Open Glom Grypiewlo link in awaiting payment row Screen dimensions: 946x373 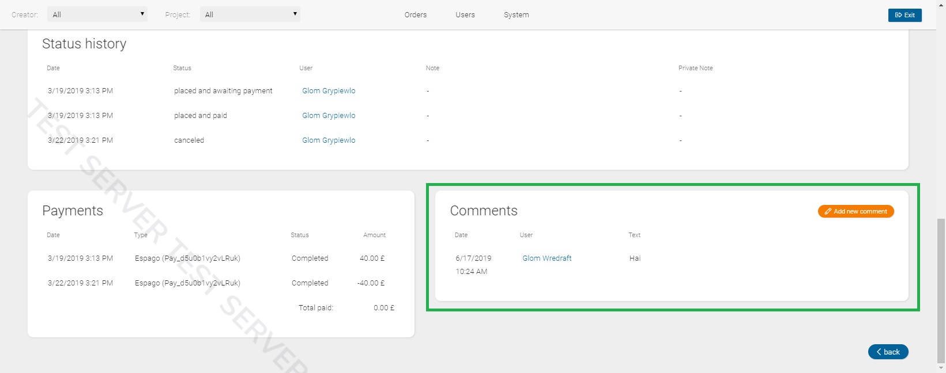pyautogui.click(x=329, y=91)
